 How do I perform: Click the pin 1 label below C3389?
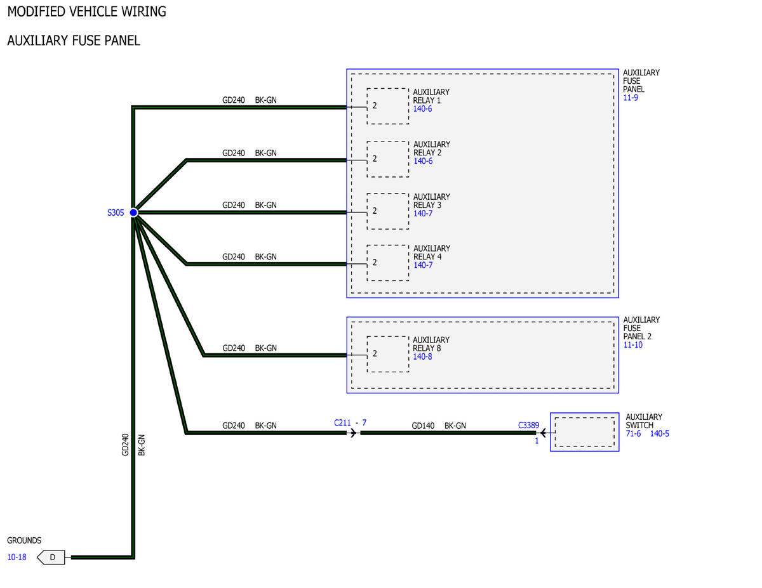tap(537, 441)
